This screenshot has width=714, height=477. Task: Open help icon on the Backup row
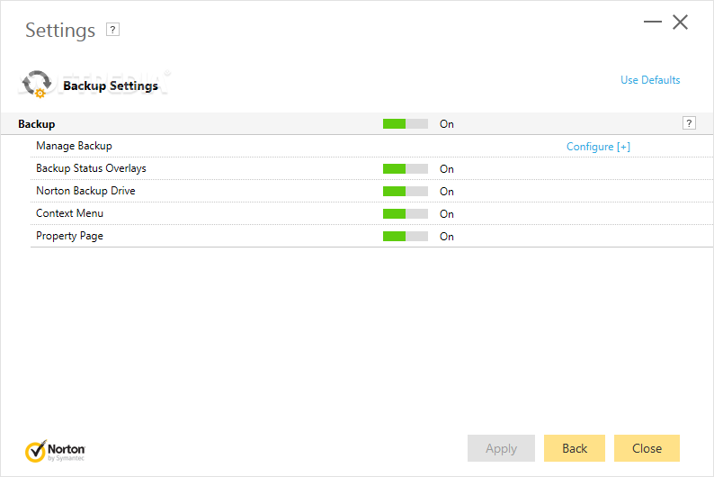pyautogui.click(x=689, y=123)
